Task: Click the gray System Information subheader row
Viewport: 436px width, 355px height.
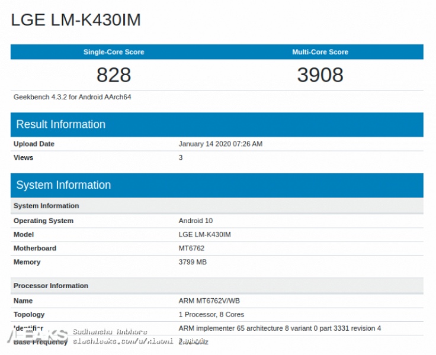Action: pyautogui.click(x=46, y=206)
